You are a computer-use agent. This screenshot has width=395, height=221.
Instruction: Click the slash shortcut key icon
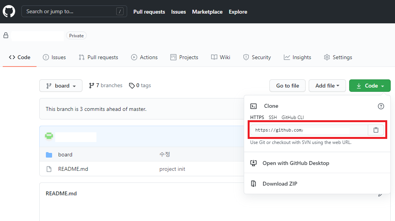120,11
